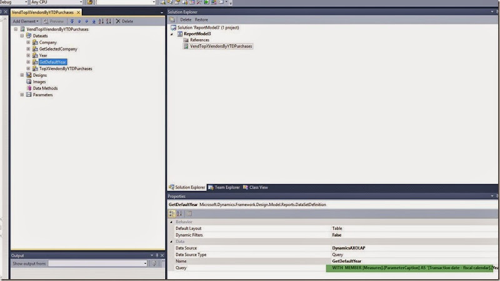Viewport: 500px width, 281px height.
Task: Click Restore in Solution Explorer
Action: [x=201, y=20]
